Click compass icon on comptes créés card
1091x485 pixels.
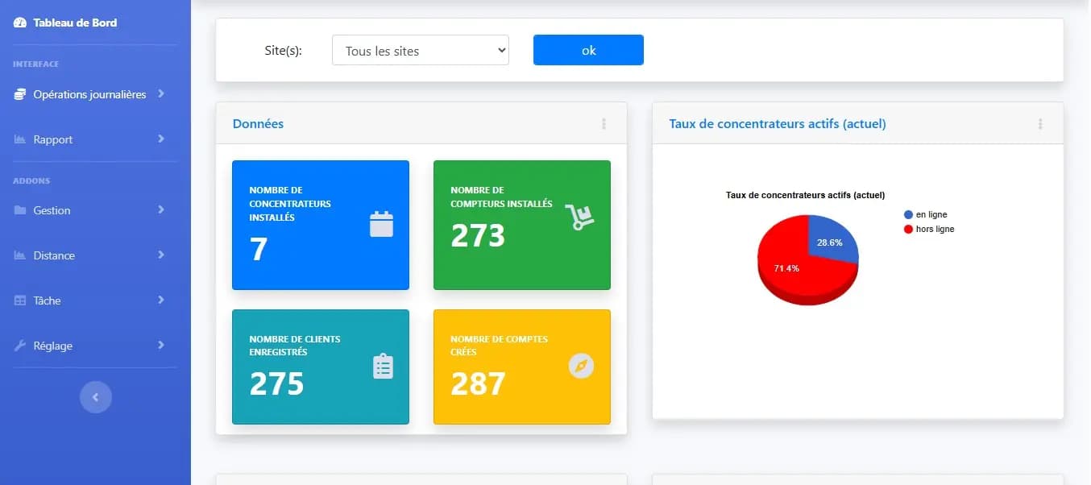click(581, 367)
